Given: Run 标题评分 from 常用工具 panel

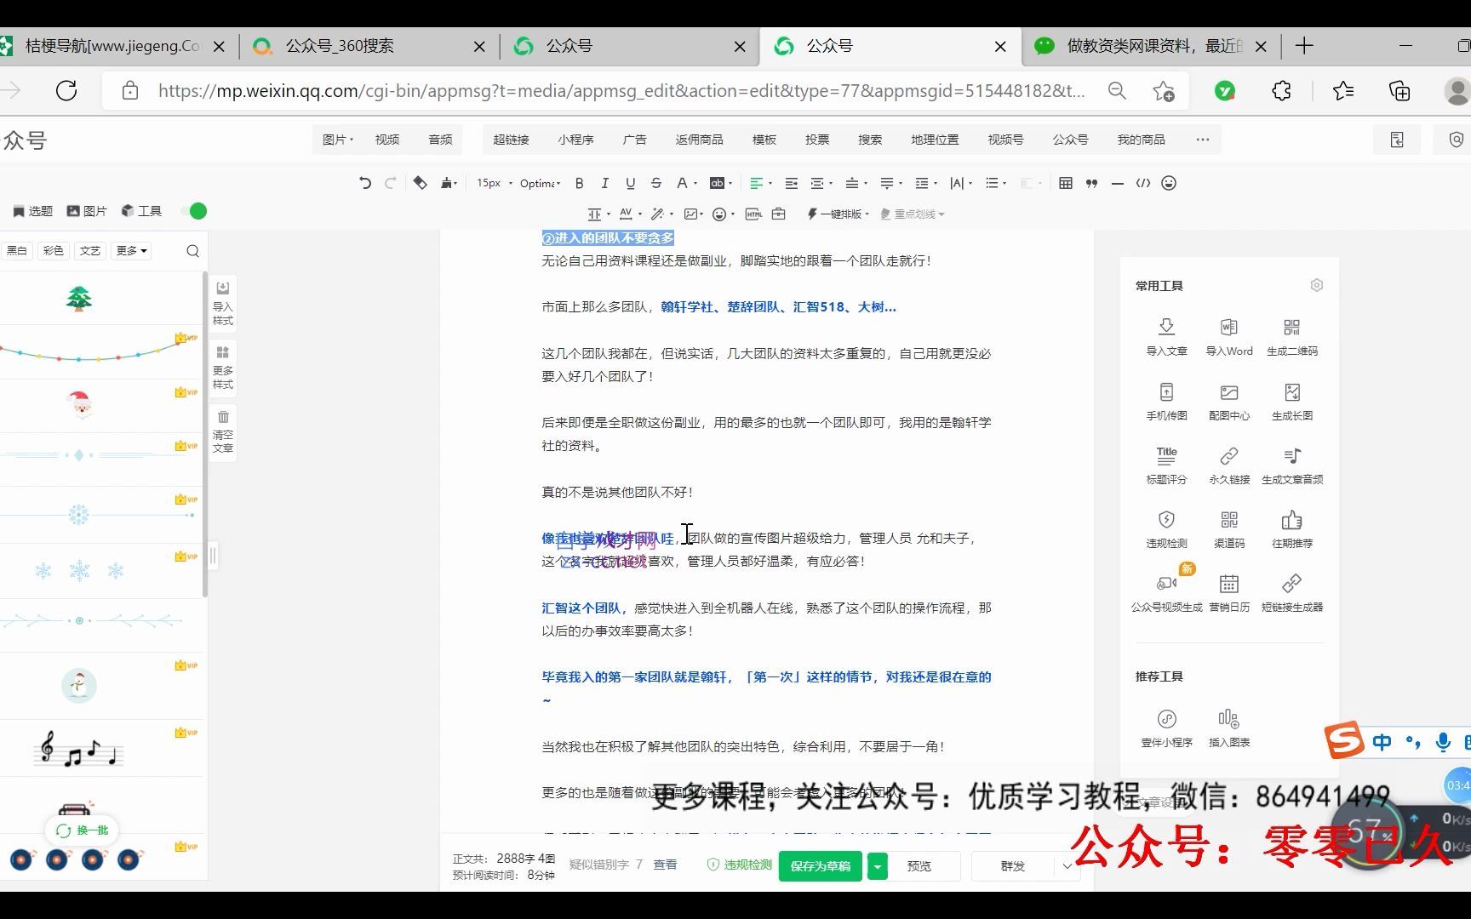Looking at the screenshot, I should click(1165, 464).
